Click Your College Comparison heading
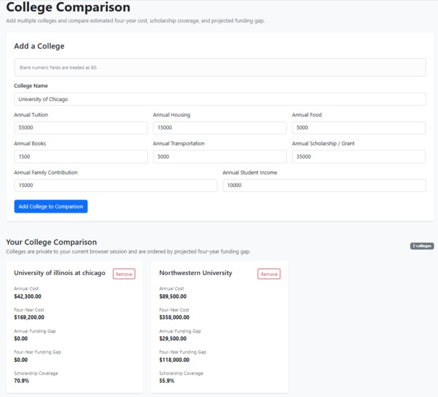The height and width of the screenshot is (397, 438). (51, 242)
